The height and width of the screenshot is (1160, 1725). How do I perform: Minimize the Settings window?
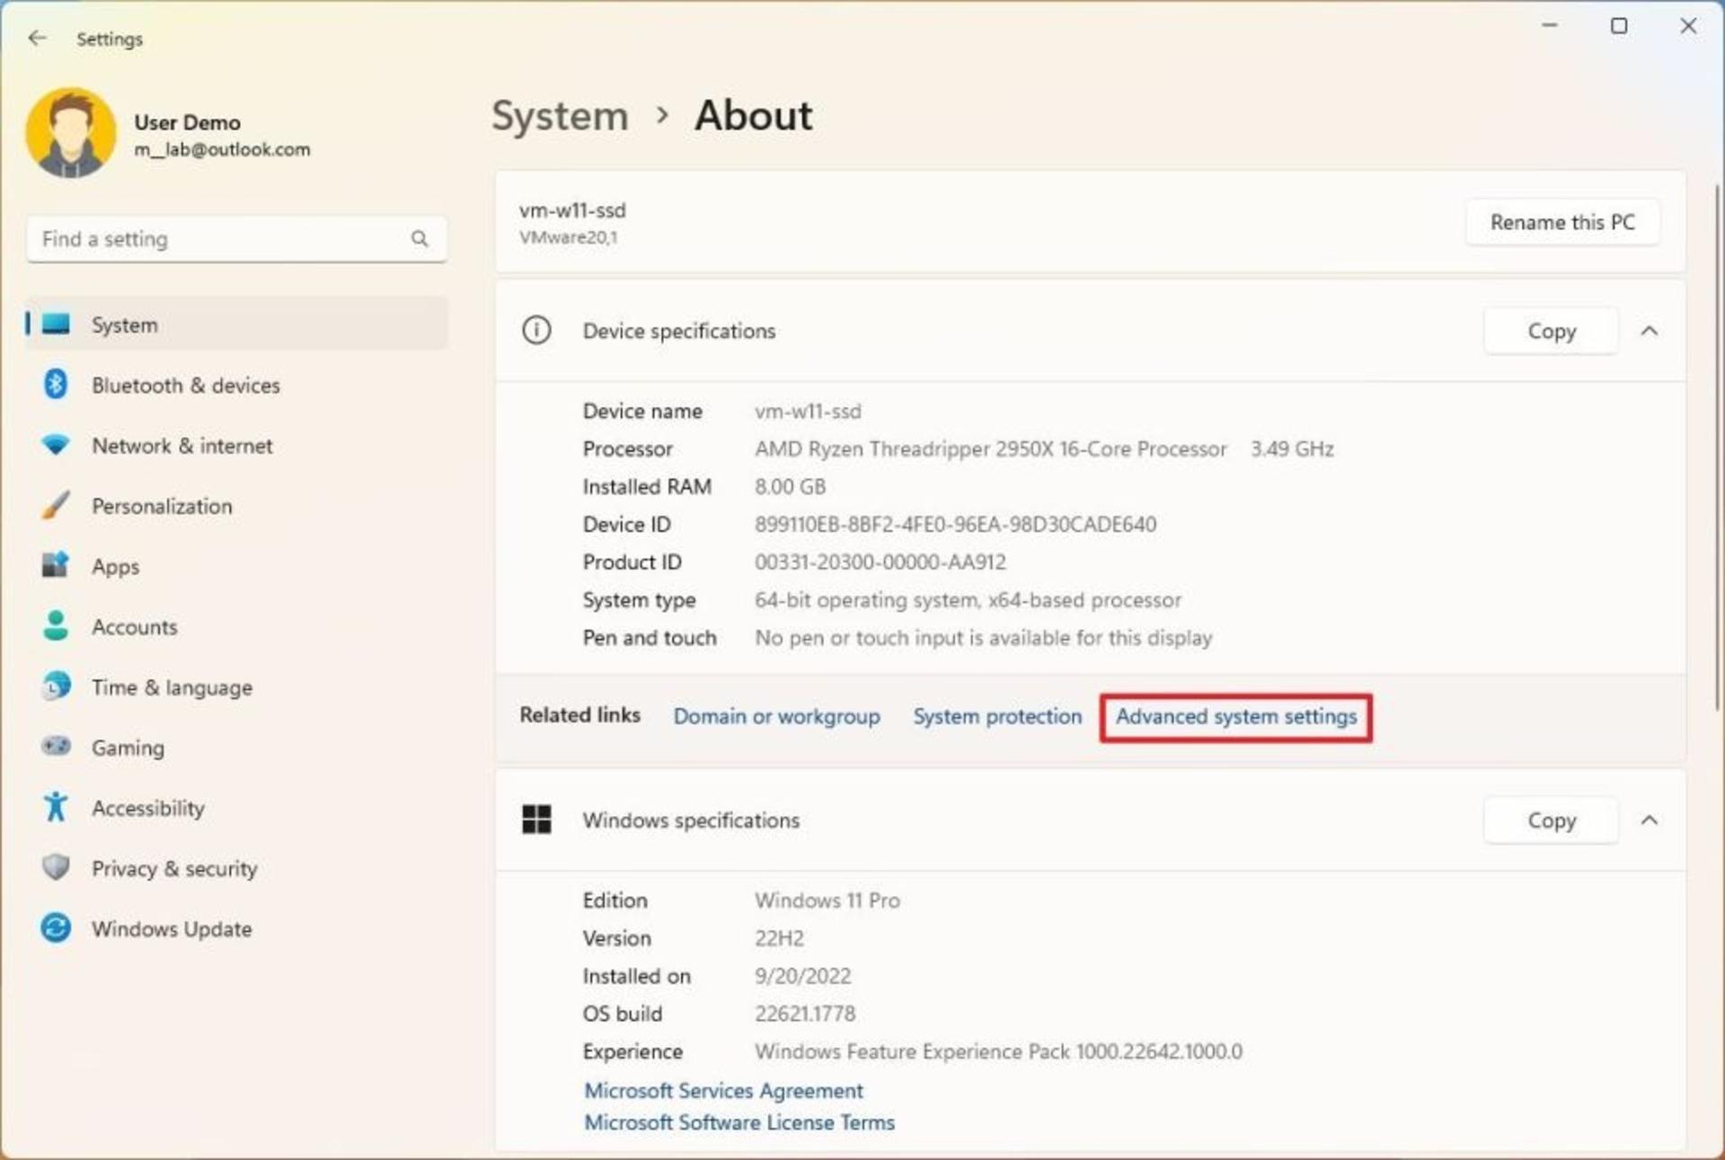(x=1549, y=26)
